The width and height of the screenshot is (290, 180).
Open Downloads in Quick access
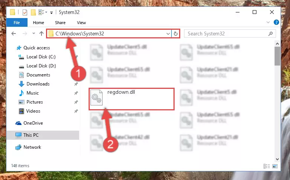tap(38, 84)
